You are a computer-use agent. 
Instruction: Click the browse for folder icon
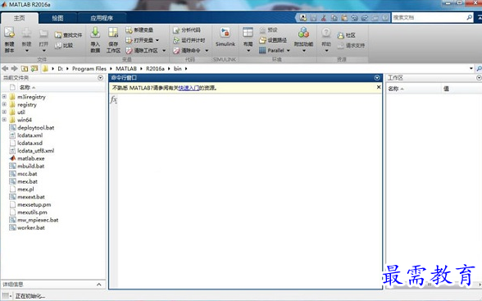tap(34, 68)
